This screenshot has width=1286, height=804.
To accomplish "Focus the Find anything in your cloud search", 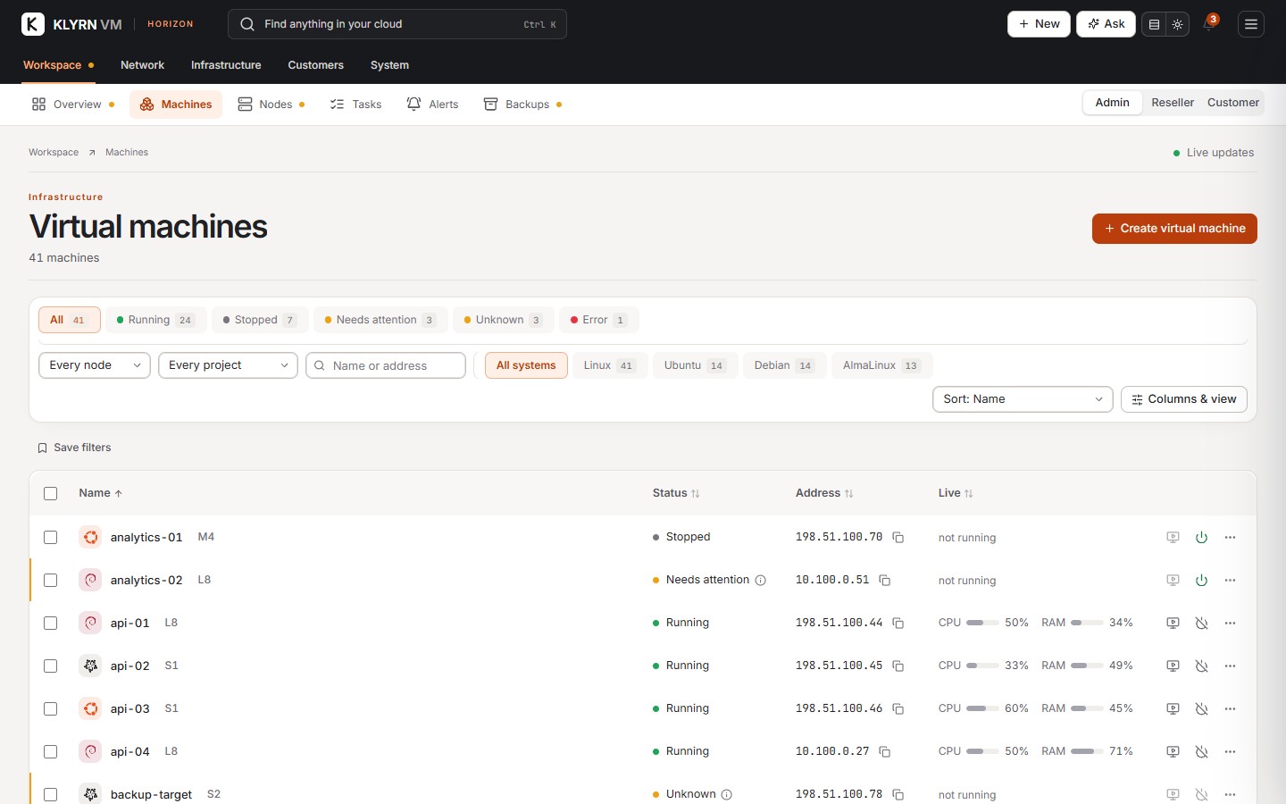I will pyautogui.click(x=397, y=24).
